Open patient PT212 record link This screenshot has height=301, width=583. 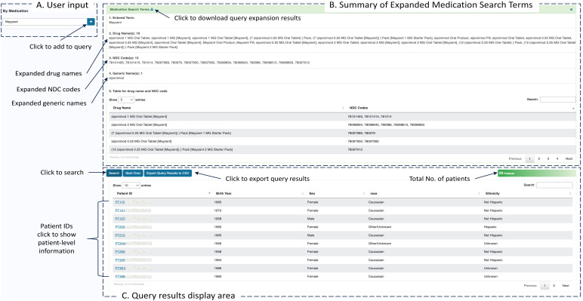pyautogui.click(x=120, y=235)
